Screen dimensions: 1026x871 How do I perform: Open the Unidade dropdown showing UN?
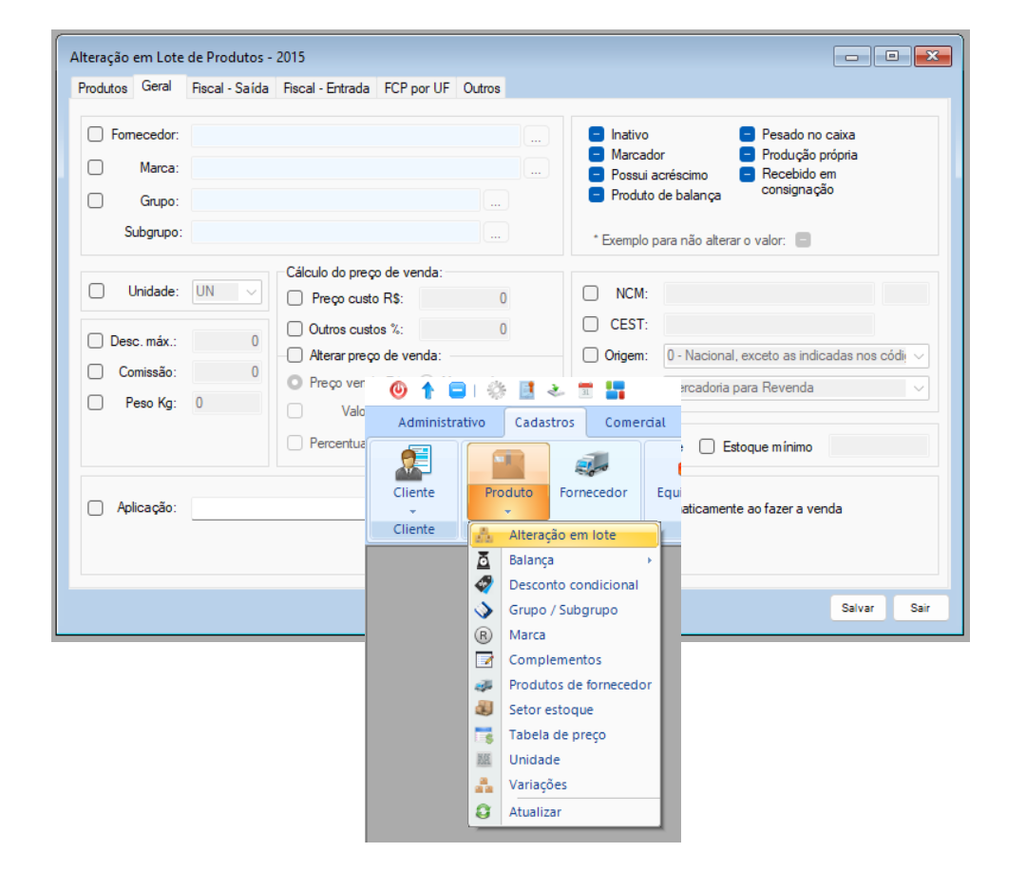point(227,292)
